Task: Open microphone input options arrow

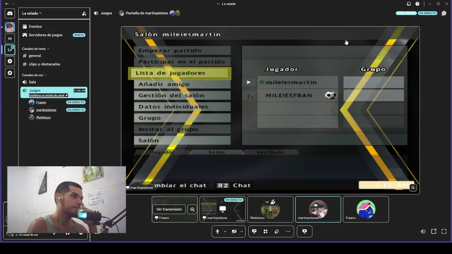Action: (x=225, y=231)
